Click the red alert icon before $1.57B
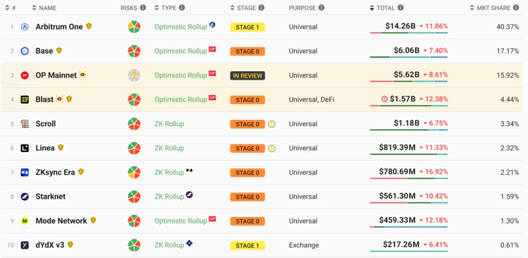 tap(384, 99)
